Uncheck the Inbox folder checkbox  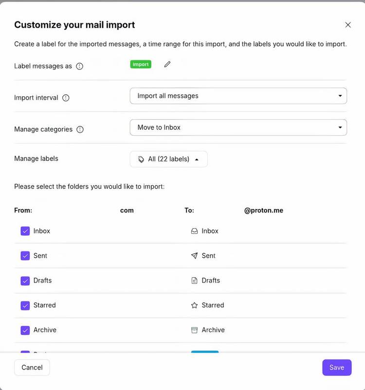coord(25,231)
